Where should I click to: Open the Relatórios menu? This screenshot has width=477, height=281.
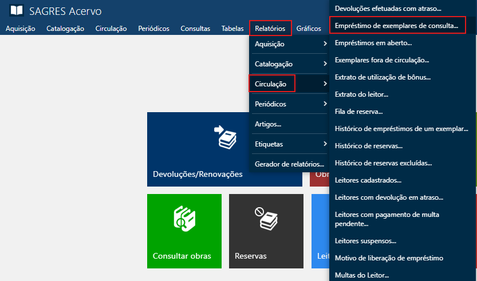(x=270, y=28)
